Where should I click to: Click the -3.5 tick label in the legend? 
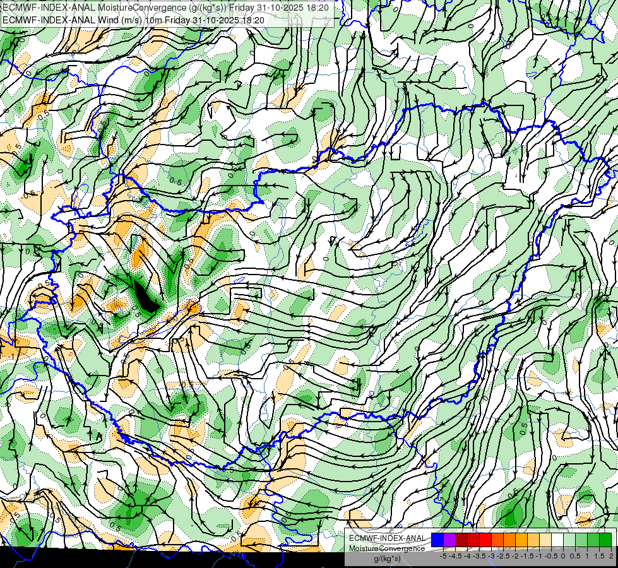479,556
